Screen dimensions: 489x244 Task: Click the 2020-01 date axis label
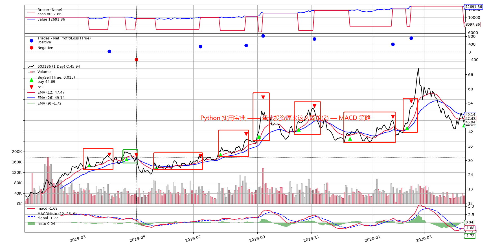pos(372,238)
